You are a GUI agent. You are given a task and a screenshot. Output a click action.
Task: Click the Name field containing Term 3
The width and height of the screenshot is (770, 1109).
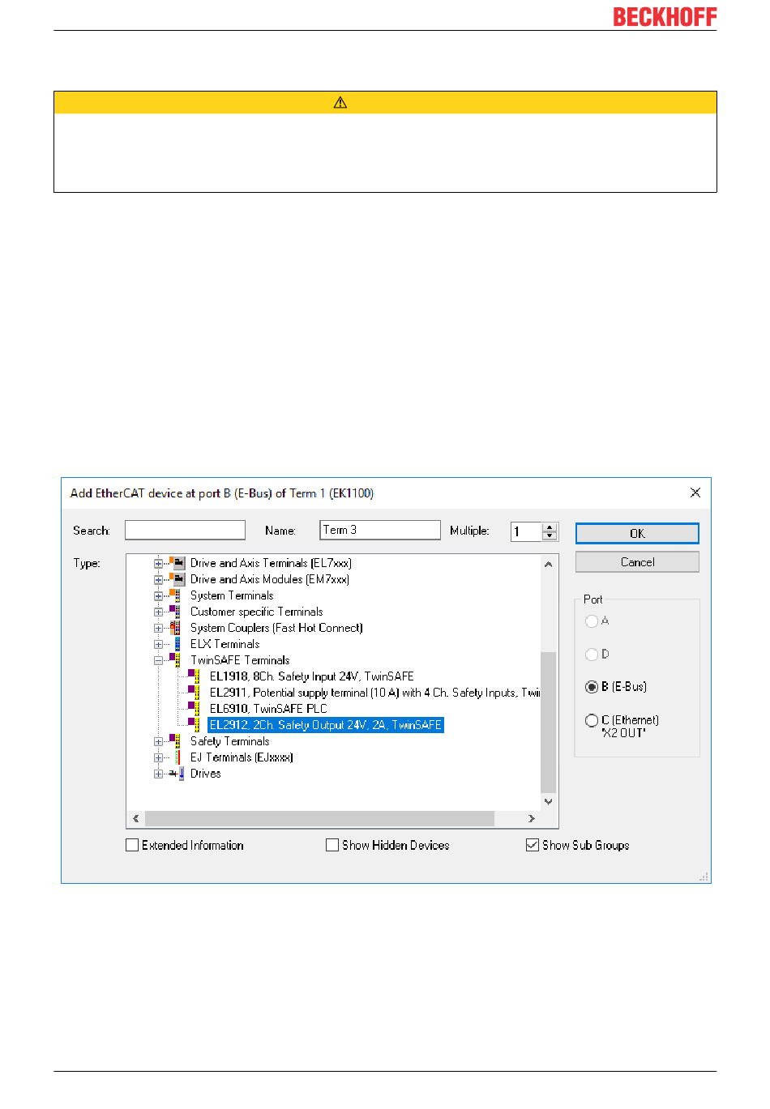tap(380, 530)
